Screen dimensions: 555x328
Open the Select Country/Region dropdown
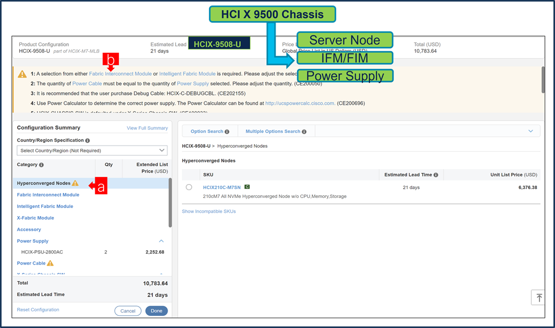pyautogui.click(x=92, y=150)
